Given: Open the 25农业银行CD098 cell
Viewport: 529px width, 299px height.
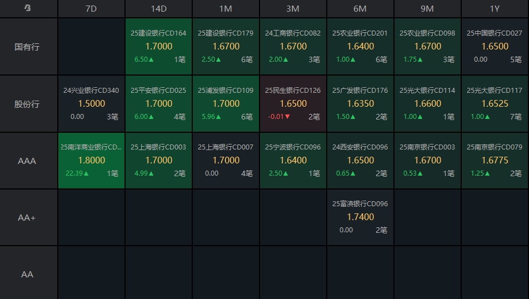Looking at the screenshot, I should click(x=427, y=46).
